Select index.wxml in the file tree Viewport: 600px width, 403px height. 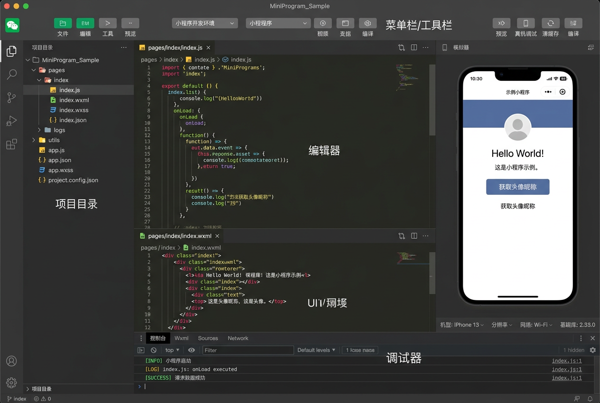tap(79, 100)
